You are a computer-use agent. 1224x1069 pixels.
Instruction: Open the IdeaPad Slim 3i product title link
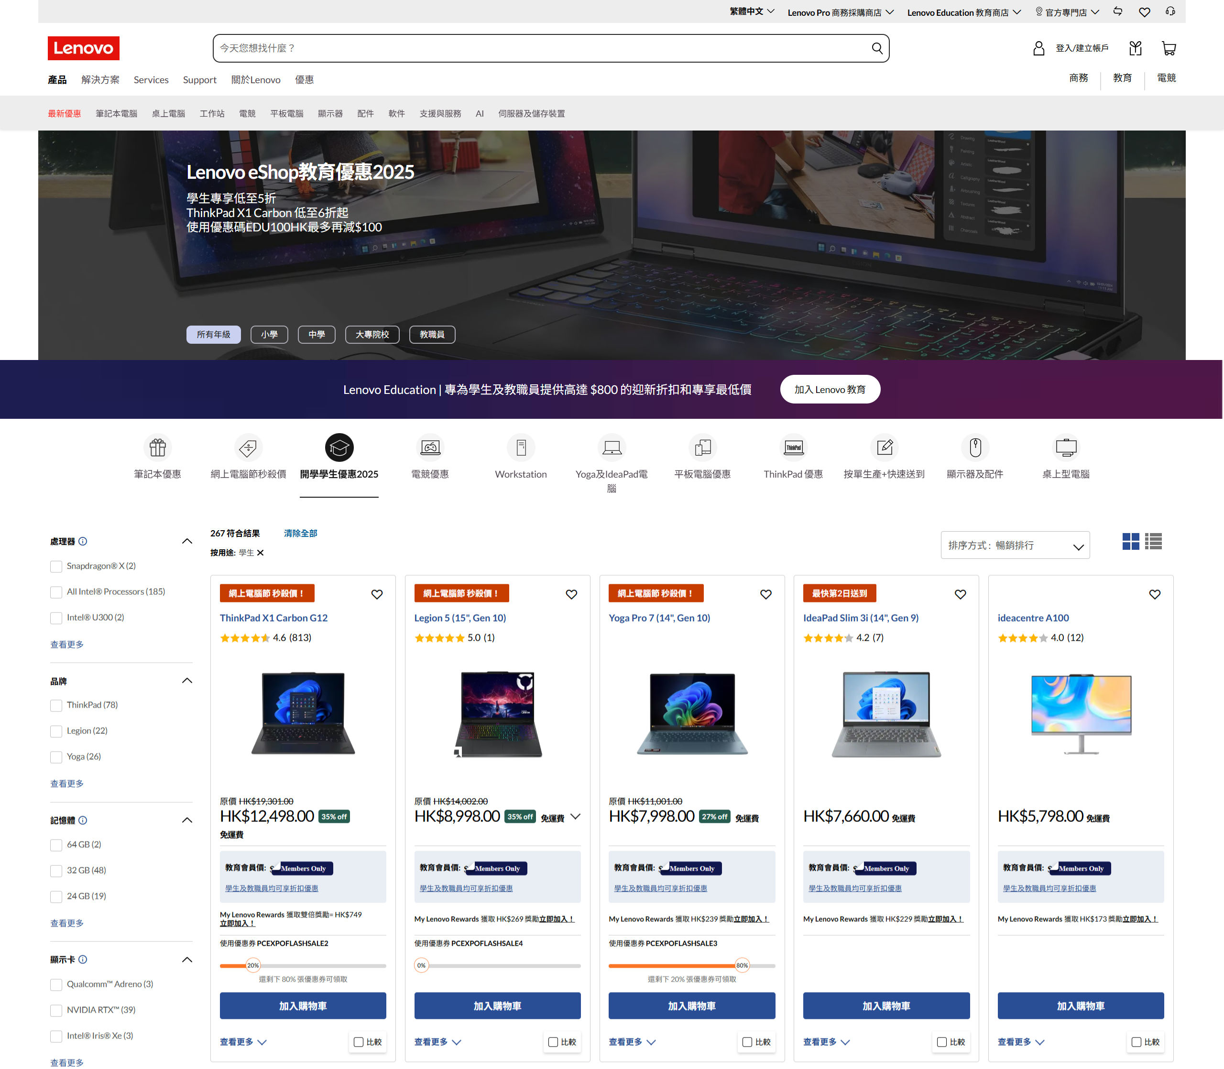[x=861, y=618]
